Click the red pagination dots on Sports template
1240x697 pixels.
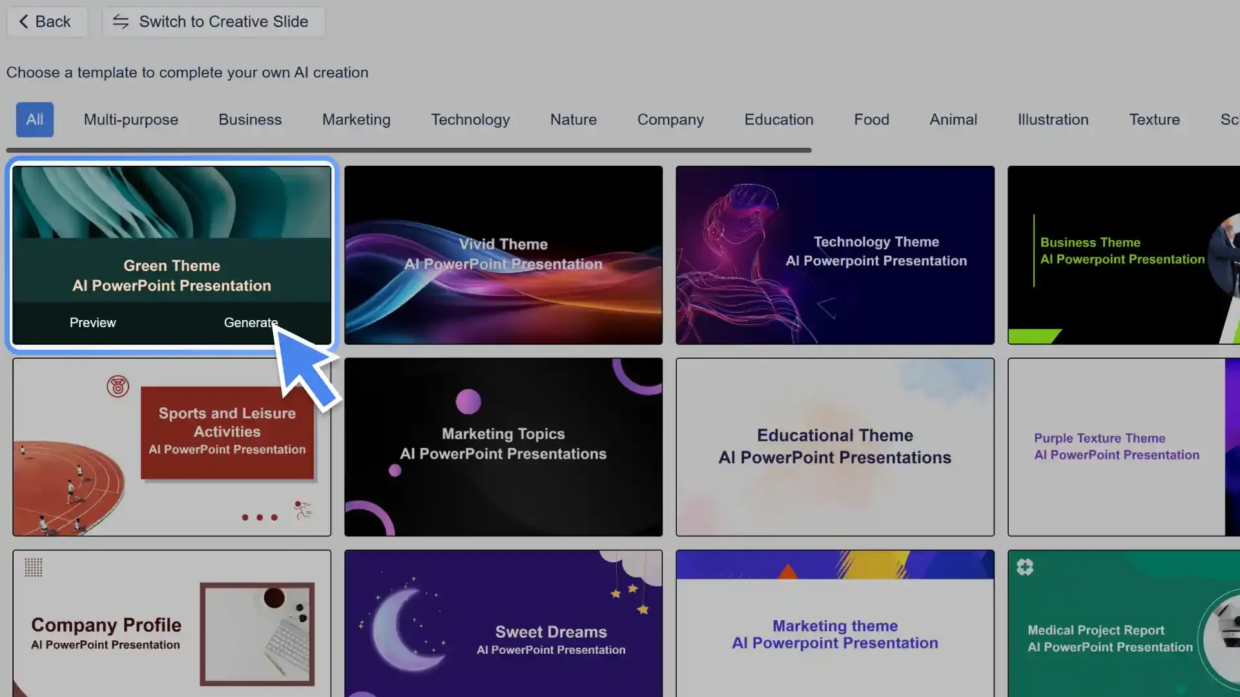(x=260, y=517)
